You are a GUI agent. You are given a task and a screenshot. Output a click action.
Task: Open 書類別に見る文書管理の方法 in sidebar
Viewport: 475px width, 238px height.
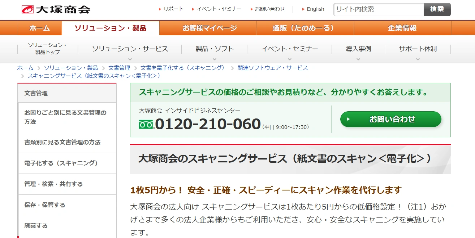(67, 142)
